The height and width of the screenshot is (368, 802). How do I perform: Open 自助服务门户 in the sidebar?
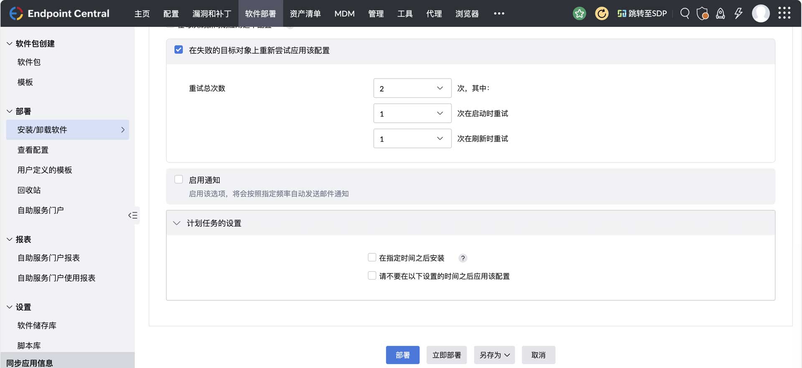click(41, 210)
